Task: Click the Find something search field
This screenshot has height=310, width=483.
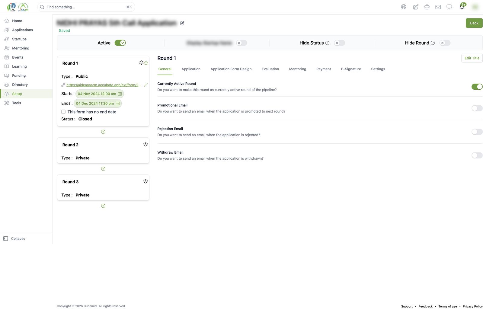Action: coord(86,7)
